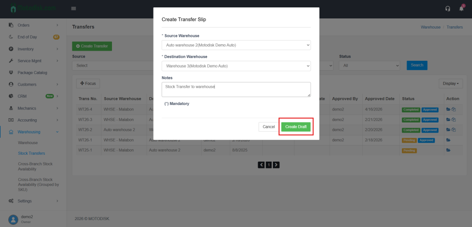Open the Warehouse breadcrumb link

(431, 27)
